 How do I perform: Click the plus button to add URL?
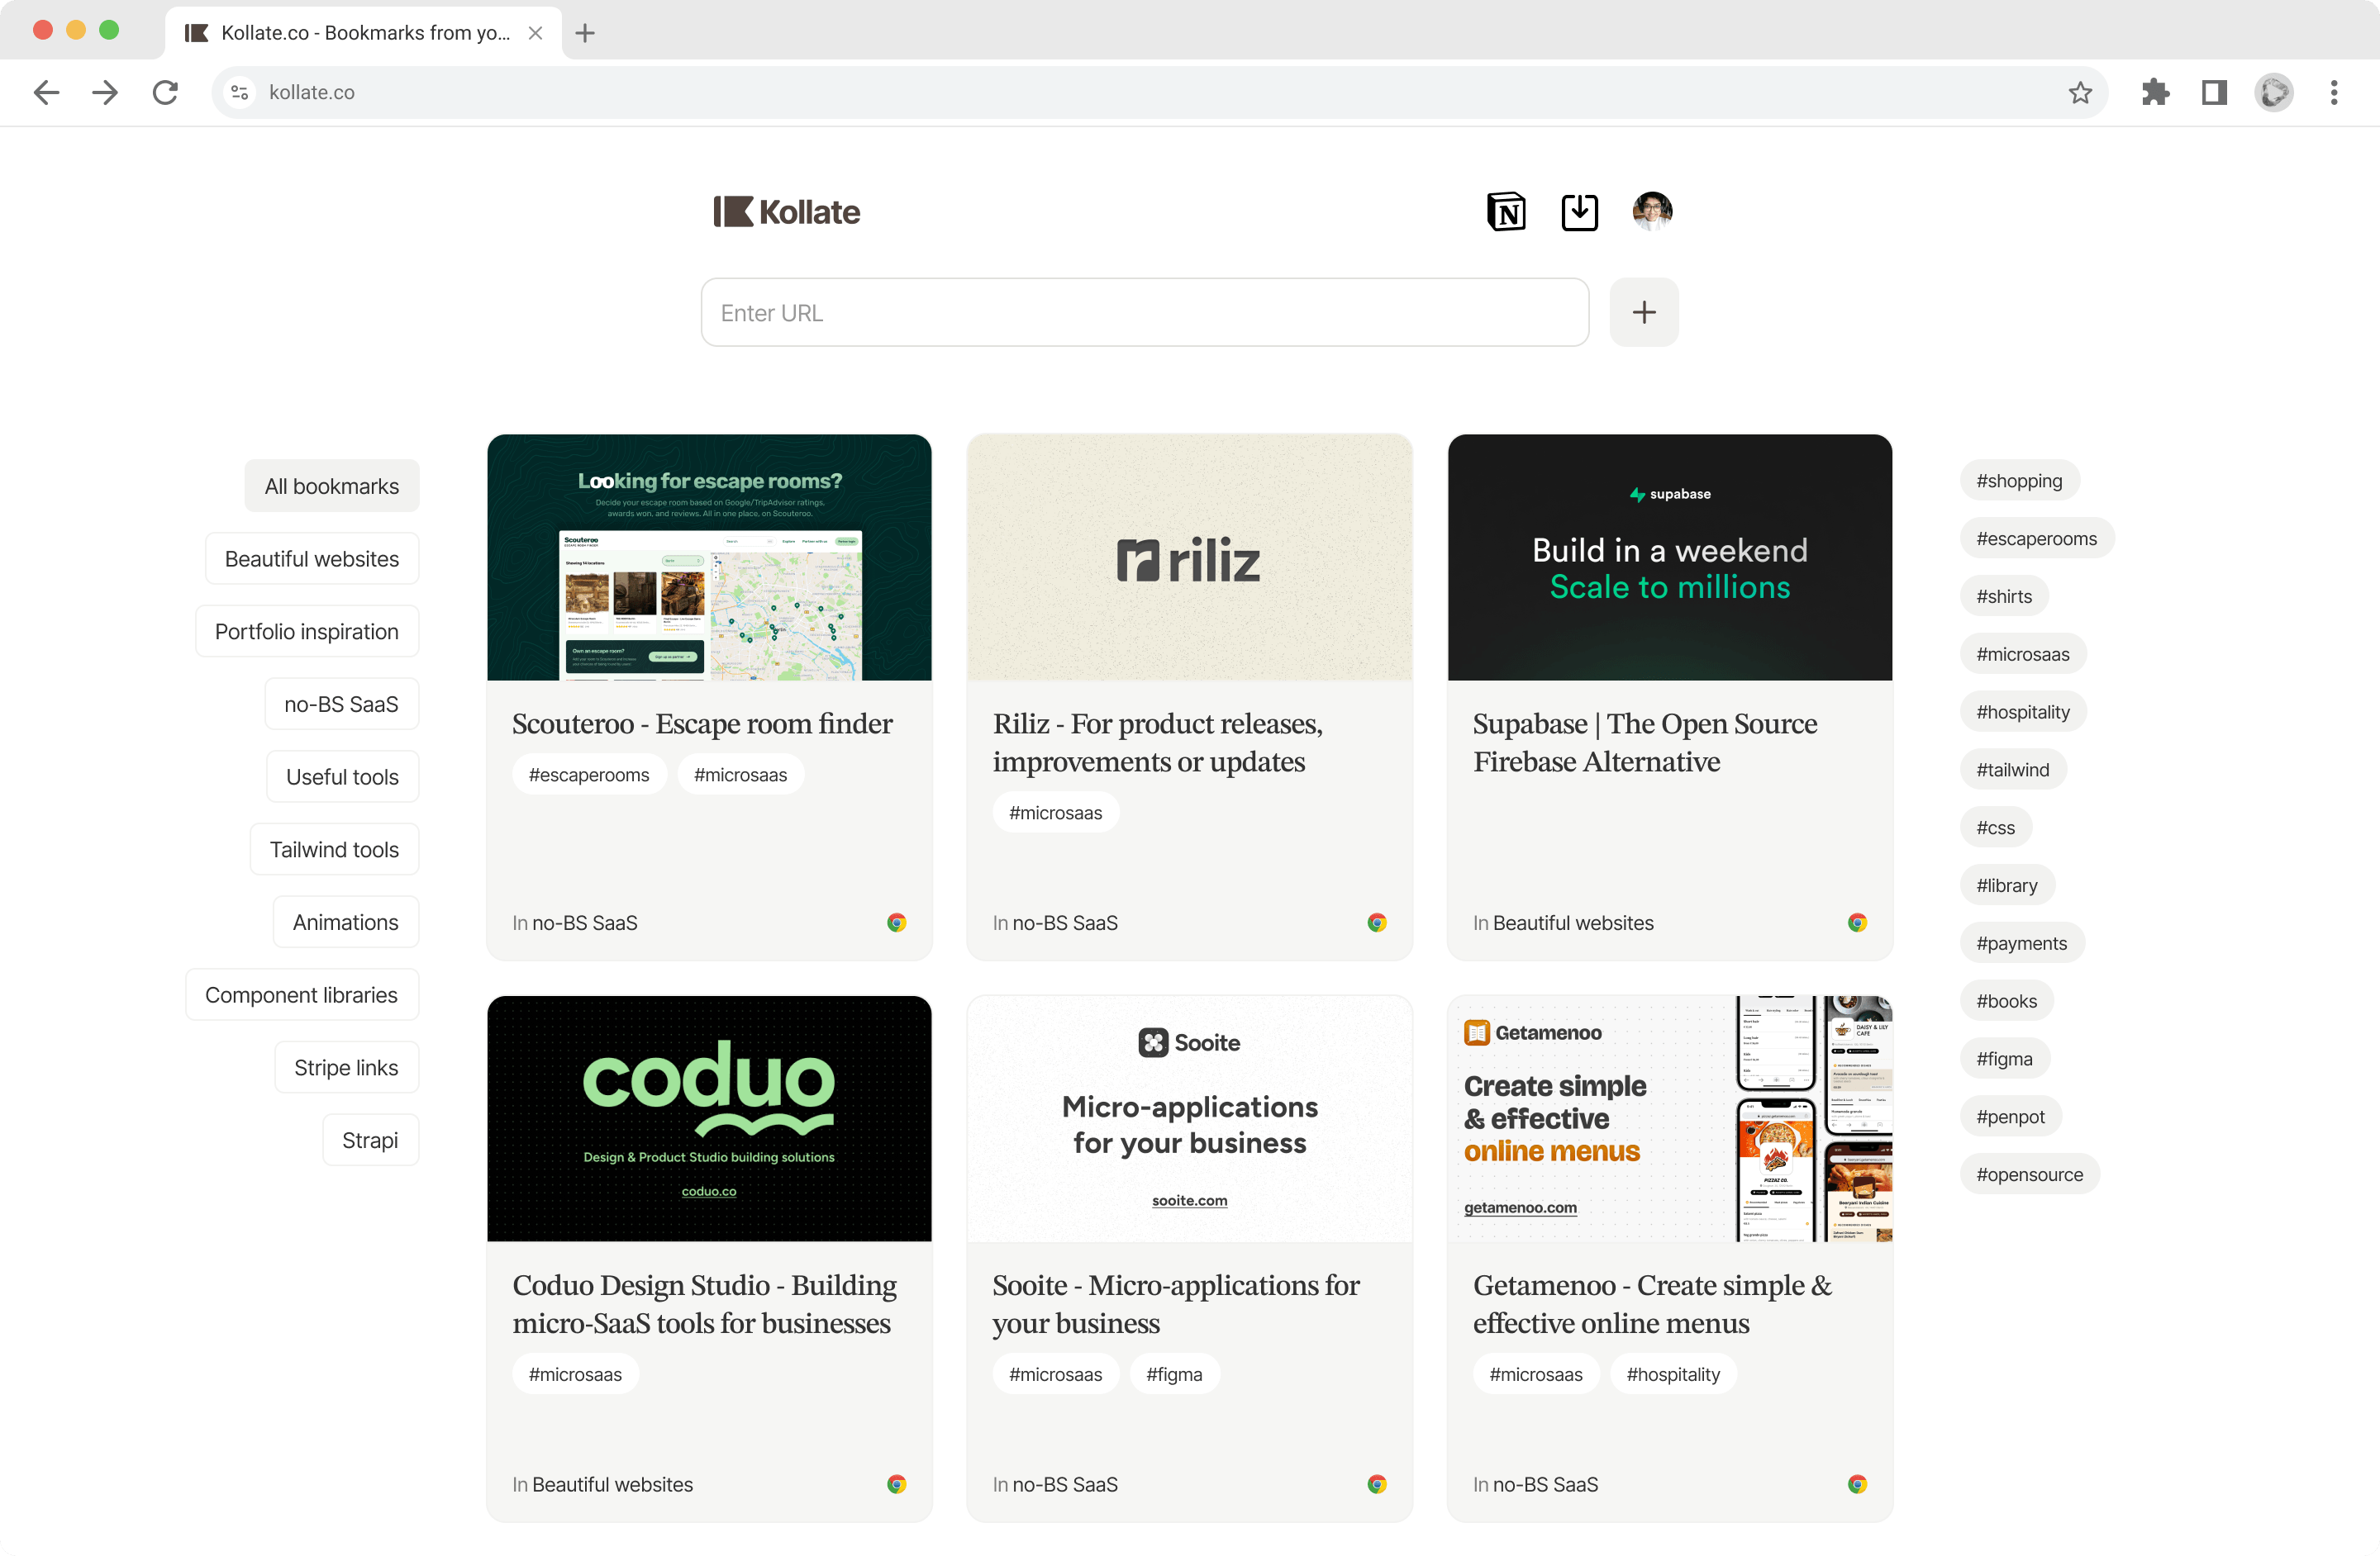pyautogui.click(x=1643, y=313)
